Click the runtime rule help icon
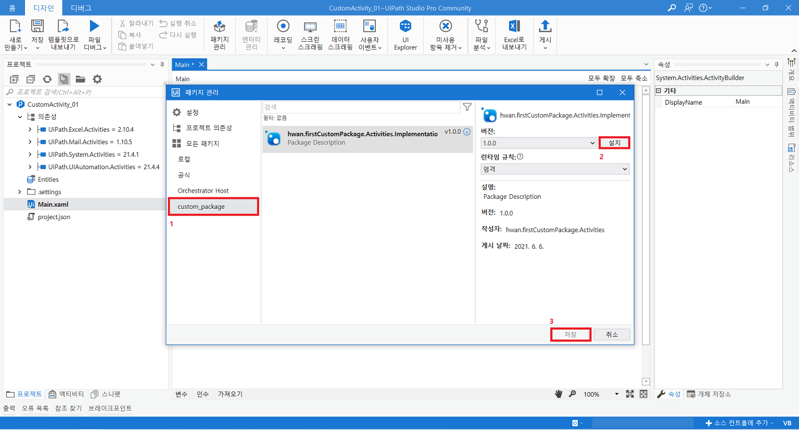The image size is (799, 430). pyautogui.click(x=520, y=156)
